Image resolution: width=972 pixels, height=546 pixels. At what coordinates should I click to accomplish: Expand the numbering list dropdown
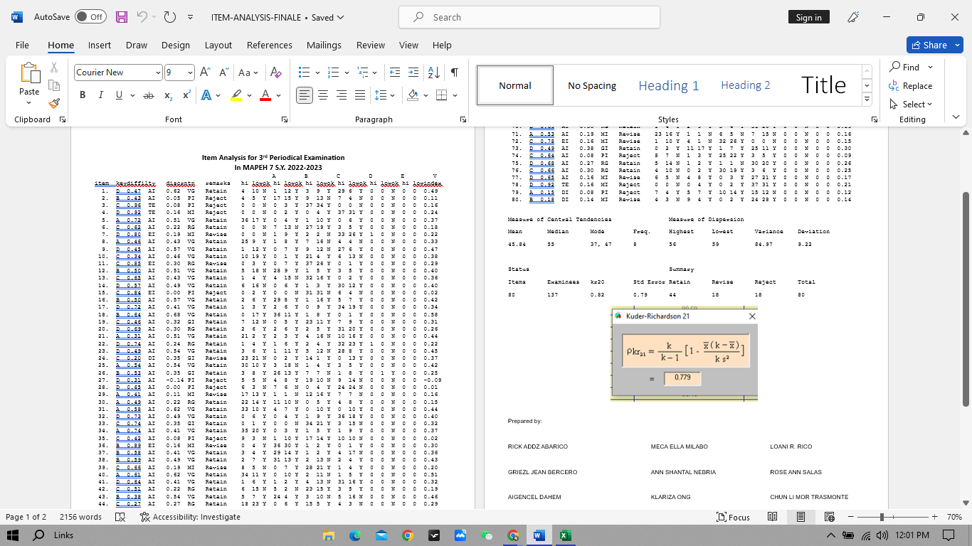345,73
